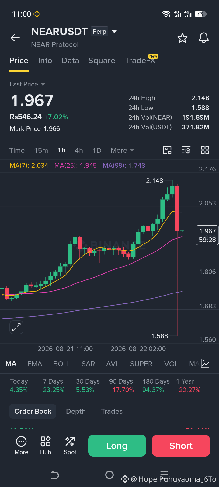219x487 pixels.
Task: Open the Square tab
Action: [102, 61]
